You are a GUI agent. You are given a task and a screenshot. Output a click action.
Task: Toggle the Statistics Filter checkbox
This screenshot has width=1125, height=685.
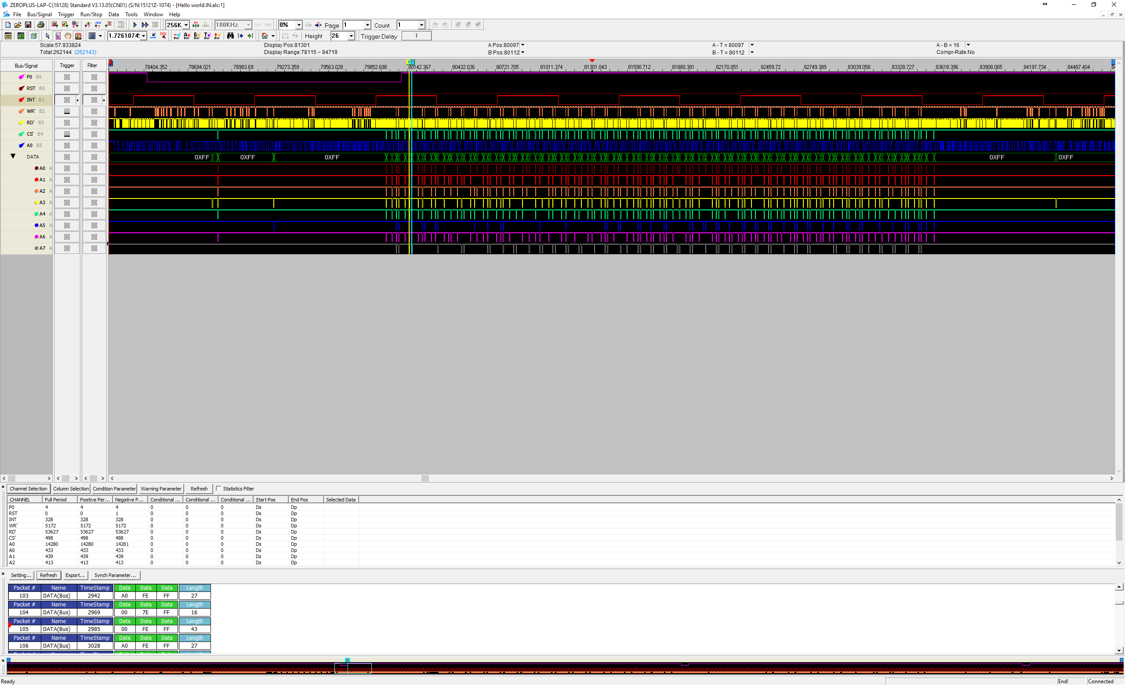(x=218, y=488)
